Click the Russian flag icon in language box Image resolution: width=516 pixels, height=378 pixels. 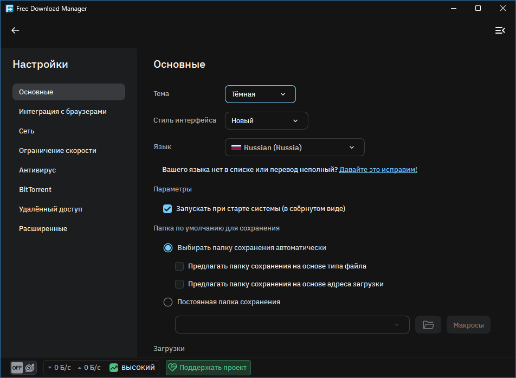click(x=236, y=148)
